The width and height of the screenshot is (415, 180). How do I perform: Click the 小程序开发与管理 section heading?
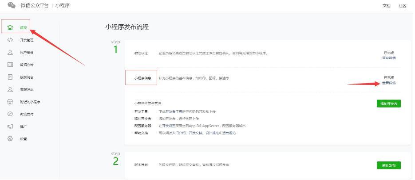pos(148,103)
